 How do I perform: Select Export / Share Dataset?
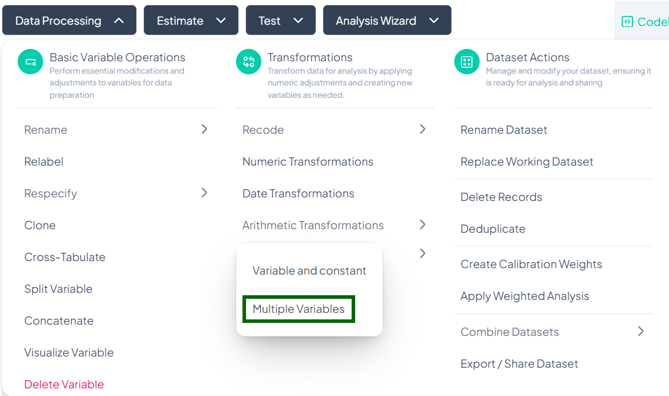[x=519, y=364]
